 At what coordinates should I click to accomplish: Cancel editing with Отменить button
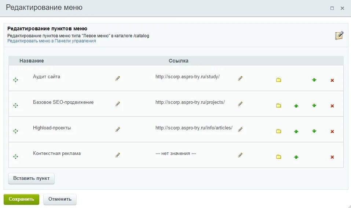click(60, 199)
